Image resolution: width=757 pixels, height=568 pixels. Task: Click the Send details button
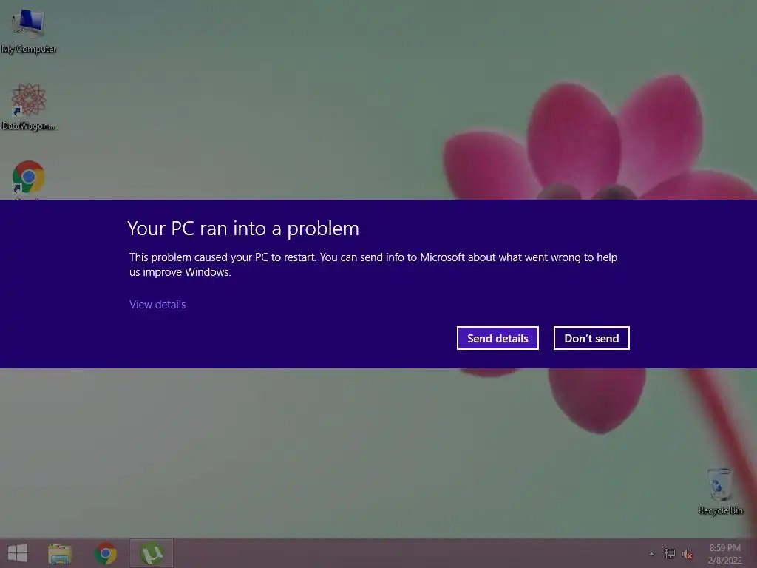tap(498, 338)
